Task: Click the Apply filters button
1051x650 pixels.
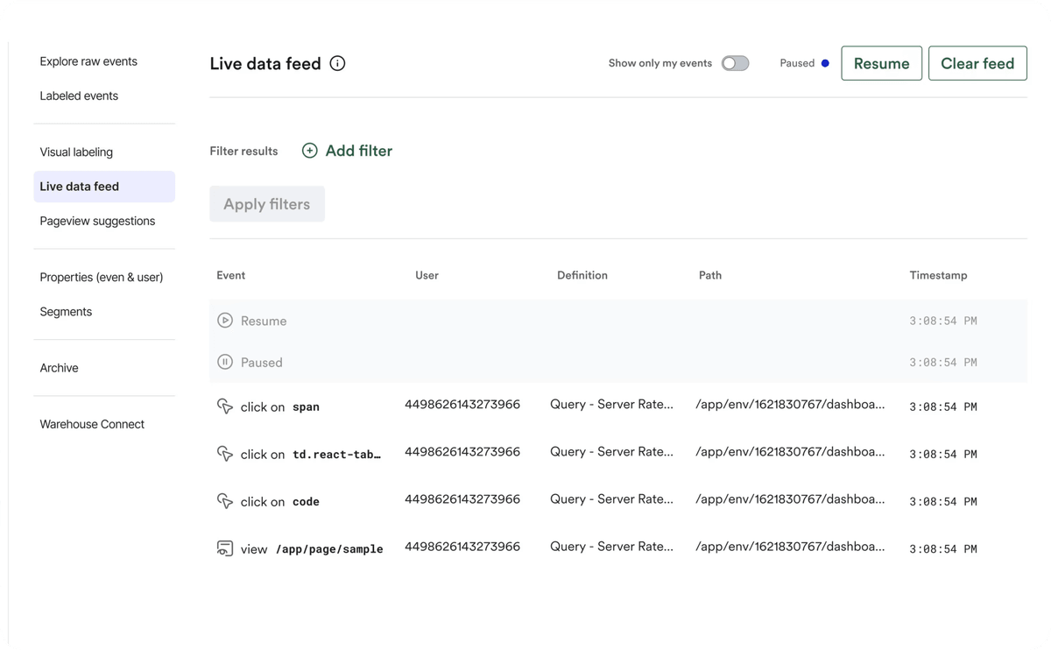Action: pyautogui.click(x=267, y=204)
